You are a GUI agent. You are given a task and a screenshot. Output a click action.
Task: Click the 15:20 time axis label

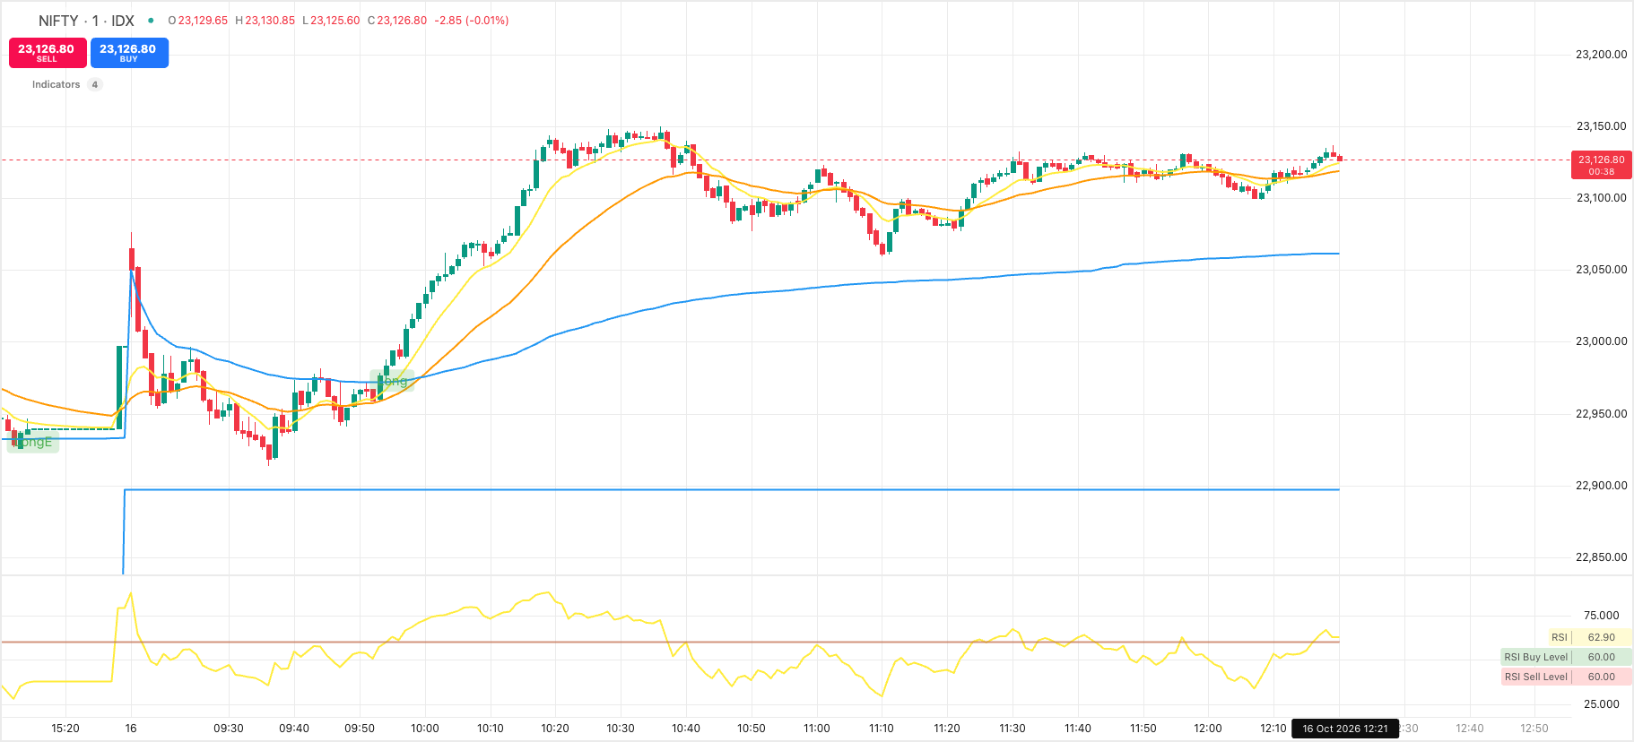[x=65, y=729]
